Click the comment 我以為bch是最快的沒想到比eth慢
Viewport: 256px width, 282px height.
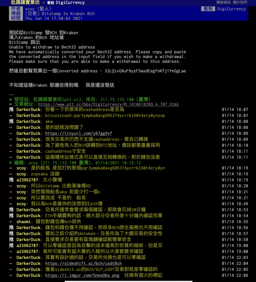coord(67,204)
